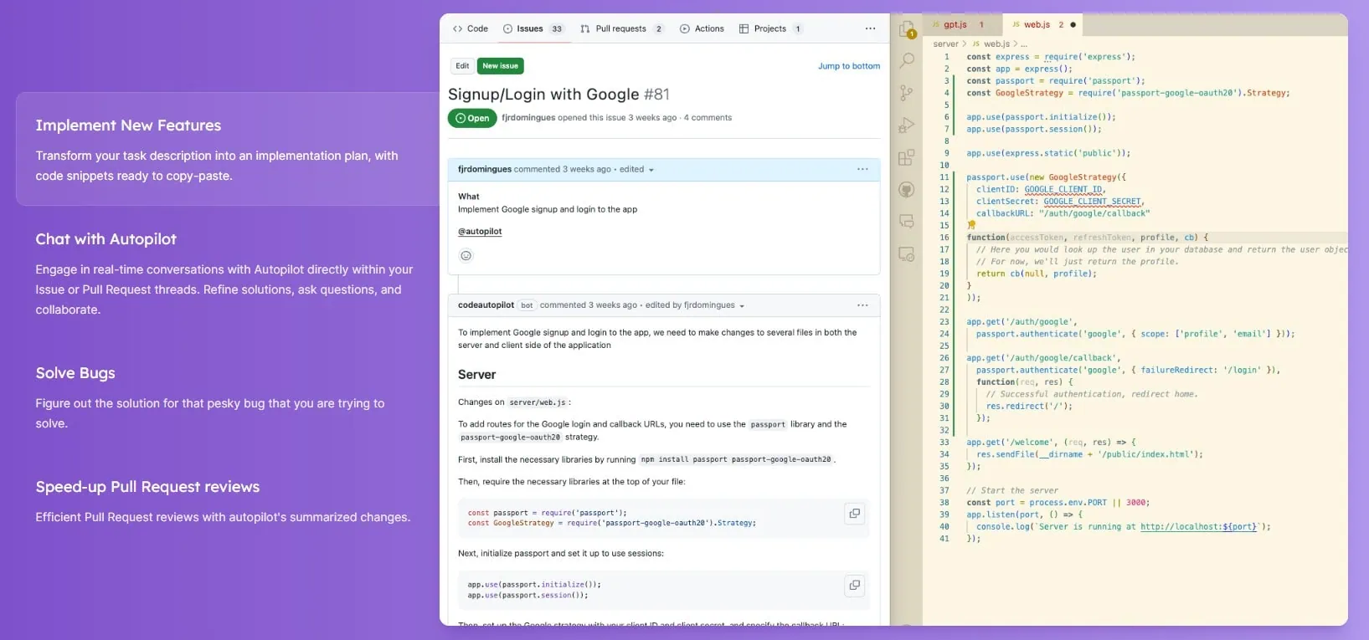Open the Extensions view in VS Code
This screenshot has height=640, width=1369.
pos(907,157)
